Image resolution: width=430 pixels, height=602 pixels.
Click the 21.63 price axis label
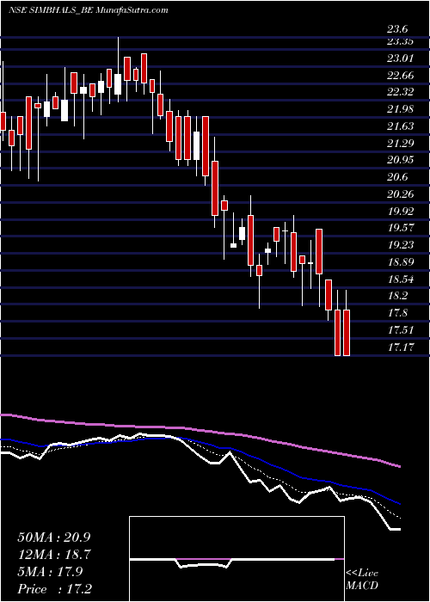(x=401, y=126)
